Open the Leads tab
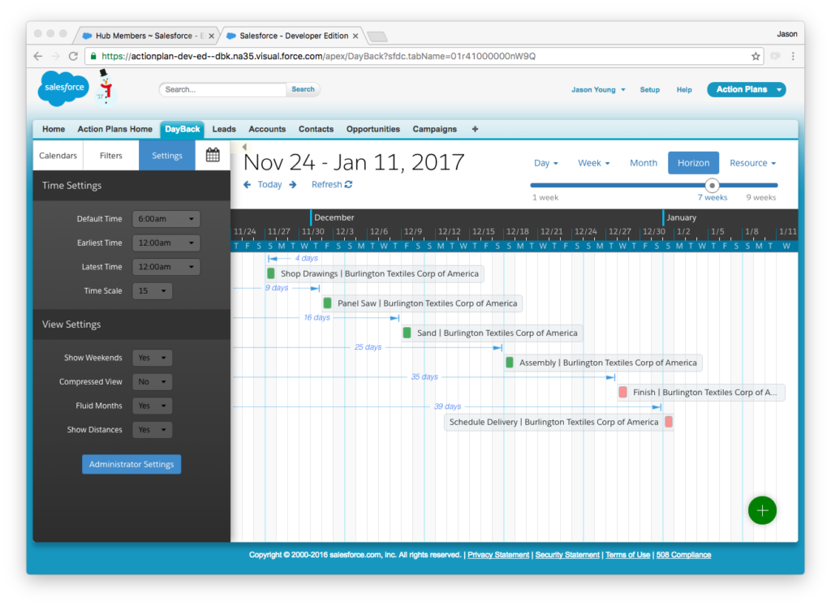 point(224,129)
